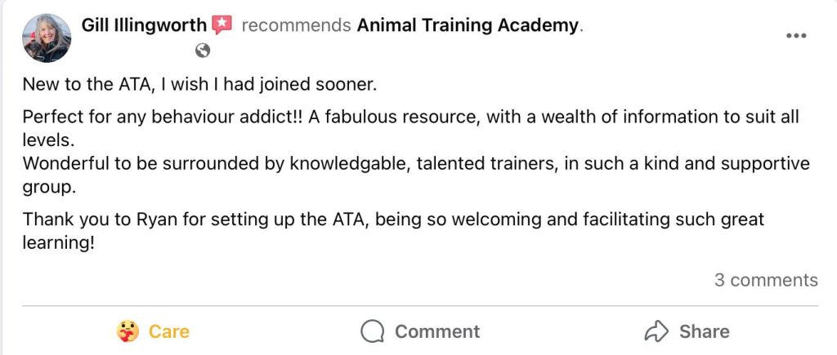
Task: Click the "New to the ATA" sentence
Action: [x=199, y=84]
